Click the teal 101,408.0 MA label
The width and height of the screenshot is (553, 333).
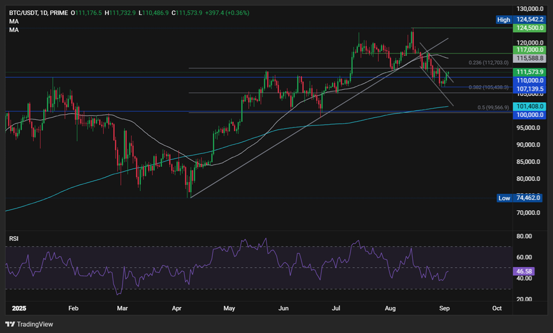pos(529,106)
